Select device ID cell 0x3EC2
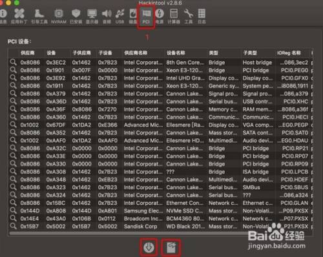Image resolution: width=323 pixels, height=257 pixels. pyautogui.click(x=56, y=63)
